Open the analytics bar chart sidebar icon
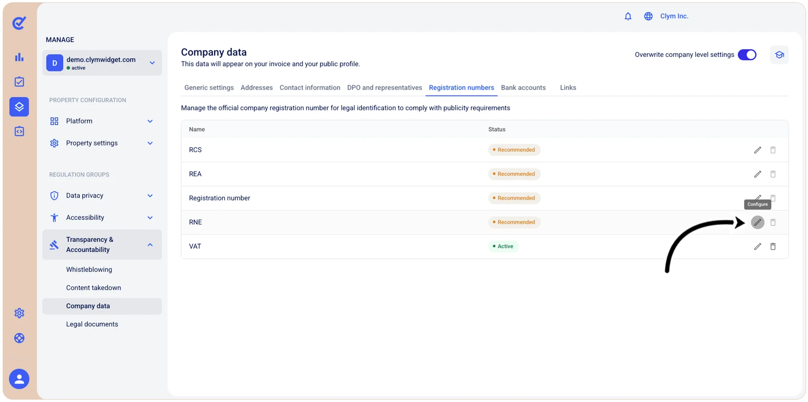The height and width of the screenshot is (402, 808). click(19, 57)
